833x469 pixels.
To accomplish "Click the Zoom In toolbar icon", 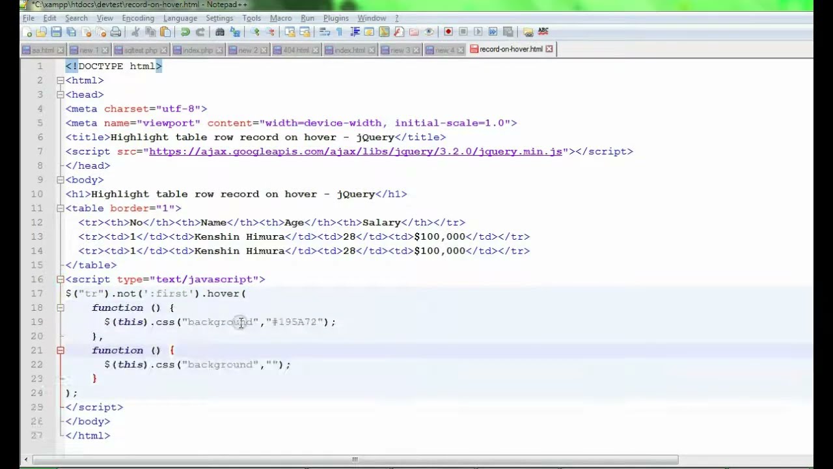I will pos(255,32).
